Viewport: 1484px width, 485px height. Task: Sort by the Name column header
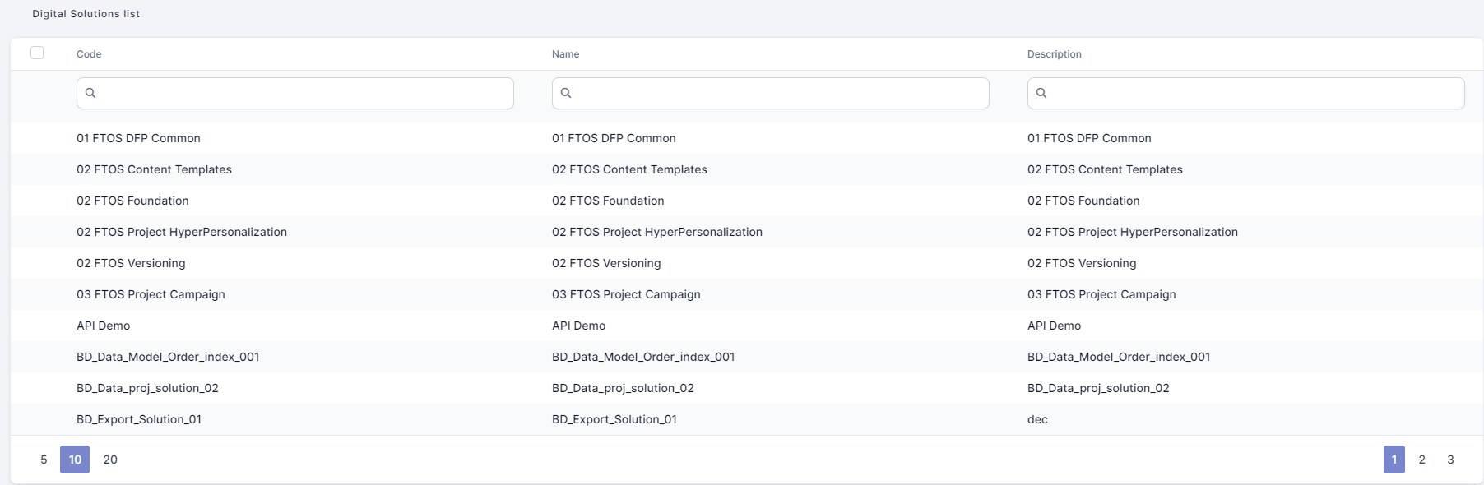[565, 54]
